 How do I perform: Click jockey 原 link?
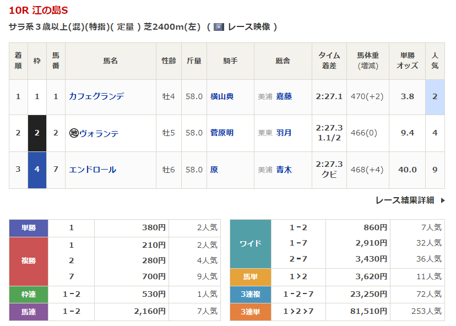click(x=214, y=170)
